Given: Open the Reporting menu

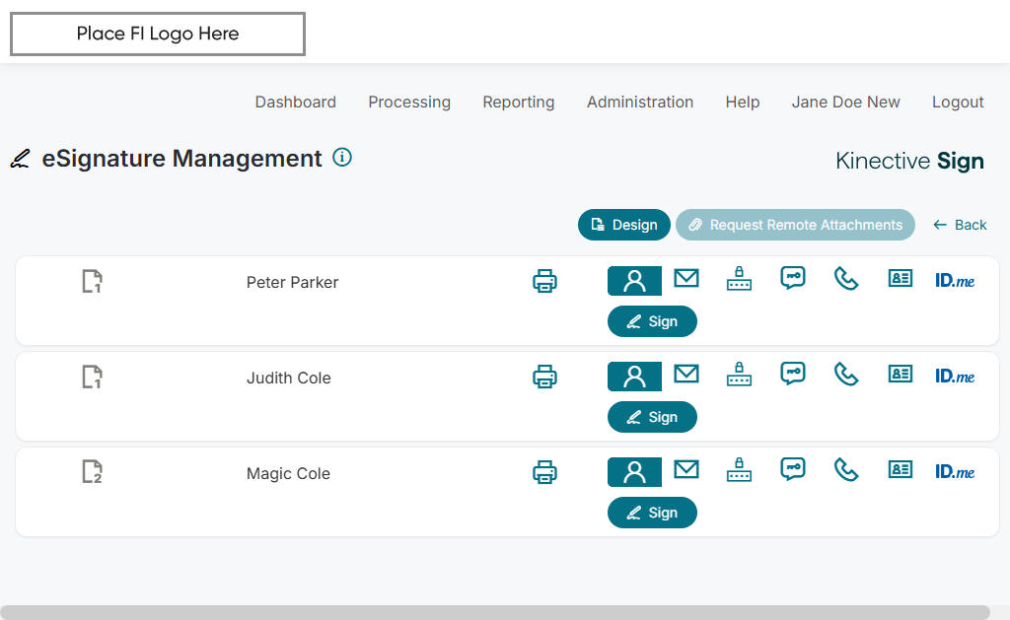Looking at the screenshot, I should [519, 102].
